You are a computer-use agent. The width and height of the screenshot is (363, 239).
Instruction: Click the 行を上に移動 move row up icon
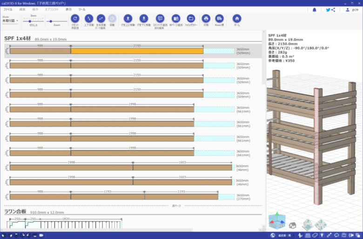coord(128,19)
